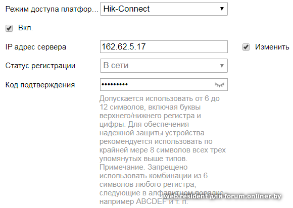Disable the Вкл. checkbox
This screenshot has width=293, height=208.
[x=9, y=28]
